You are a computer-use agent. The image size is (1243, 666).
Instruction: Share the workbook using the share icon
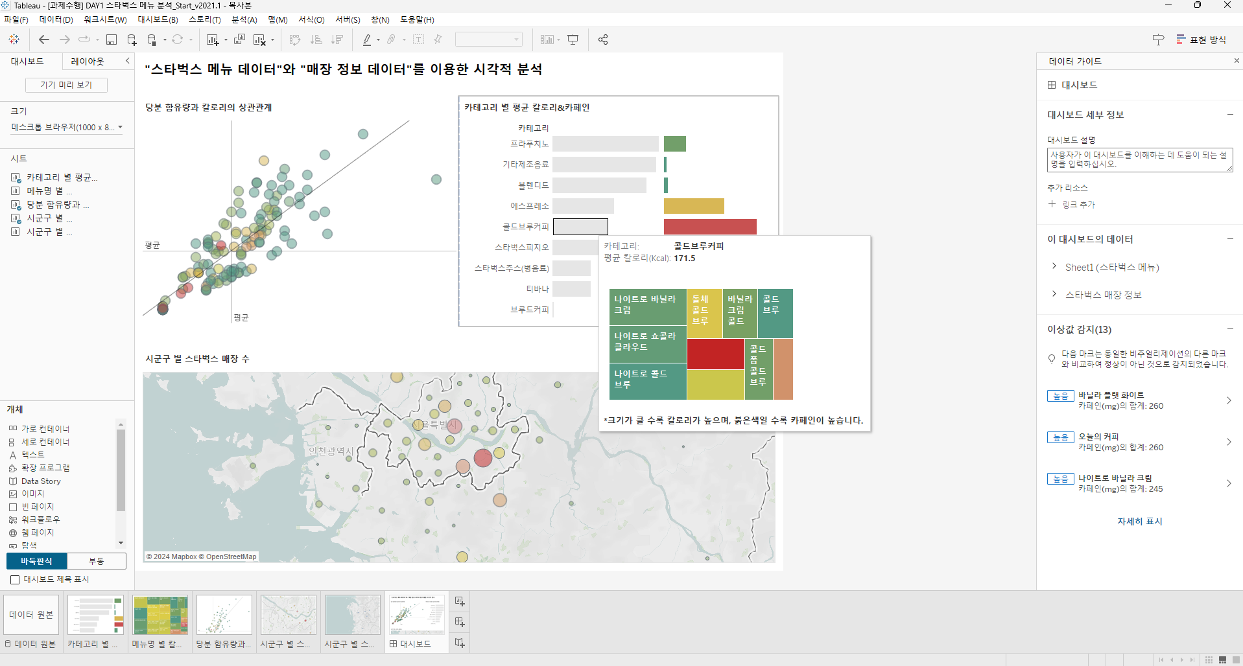pyautogui.click(x=603, y=40)
